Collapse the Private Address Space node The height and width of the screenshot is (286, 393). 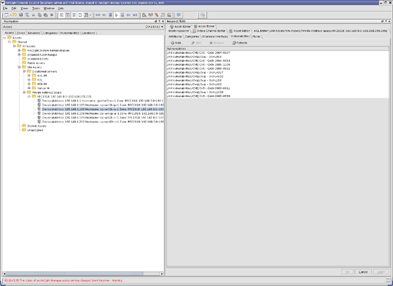pyautogui.click(x=24, y=92)
